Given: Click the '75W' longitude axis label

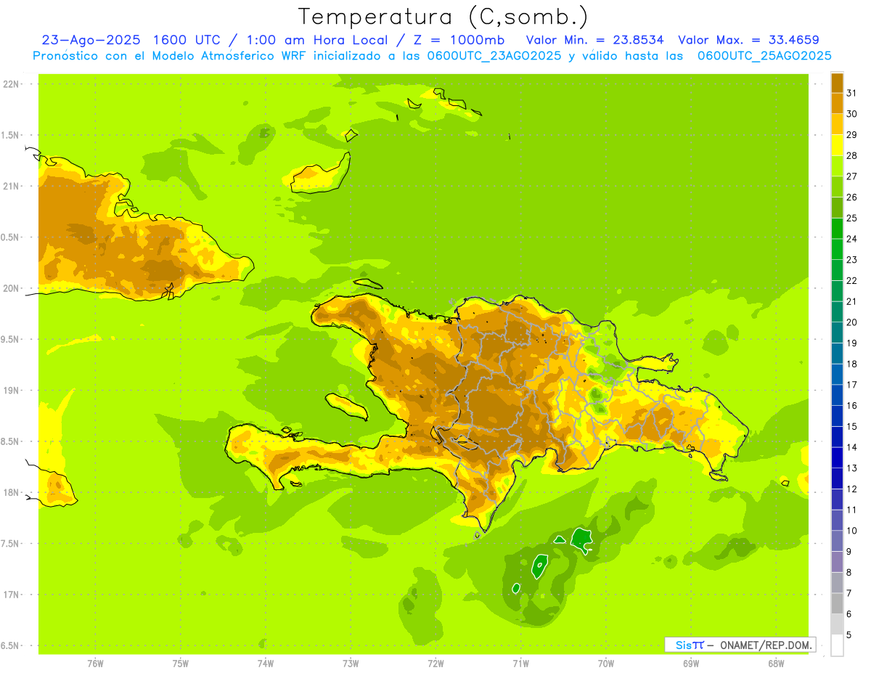Looking at the screenshot, I should [180, 663].
